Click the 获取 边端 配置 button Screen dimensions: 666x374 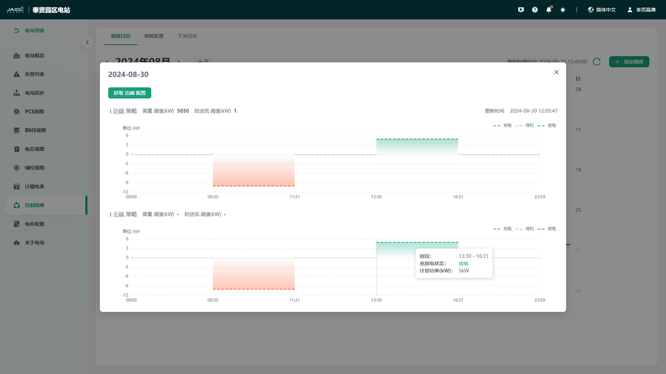click(130, 93)
